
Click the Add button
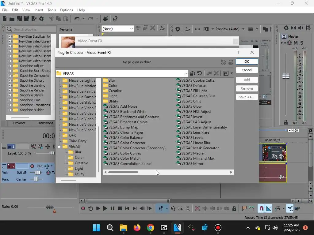pyautogui.click(x=247, y=80)
